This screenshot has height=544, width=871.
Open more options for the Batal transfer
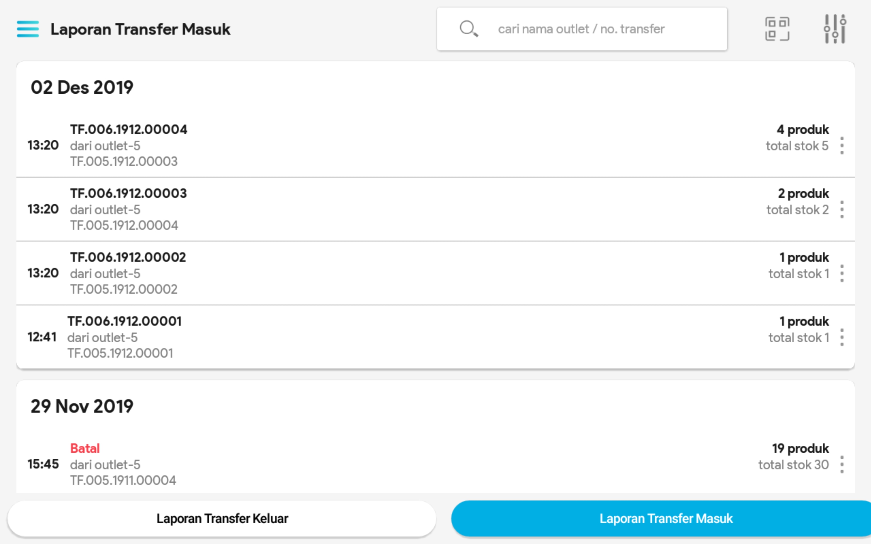point(842,464)
